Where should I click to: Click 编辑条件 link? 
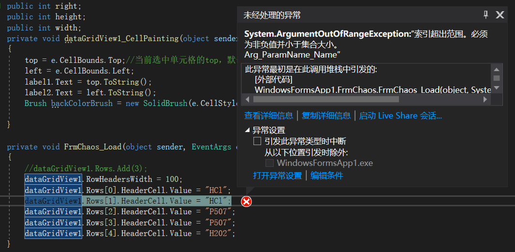click(327, 176)
